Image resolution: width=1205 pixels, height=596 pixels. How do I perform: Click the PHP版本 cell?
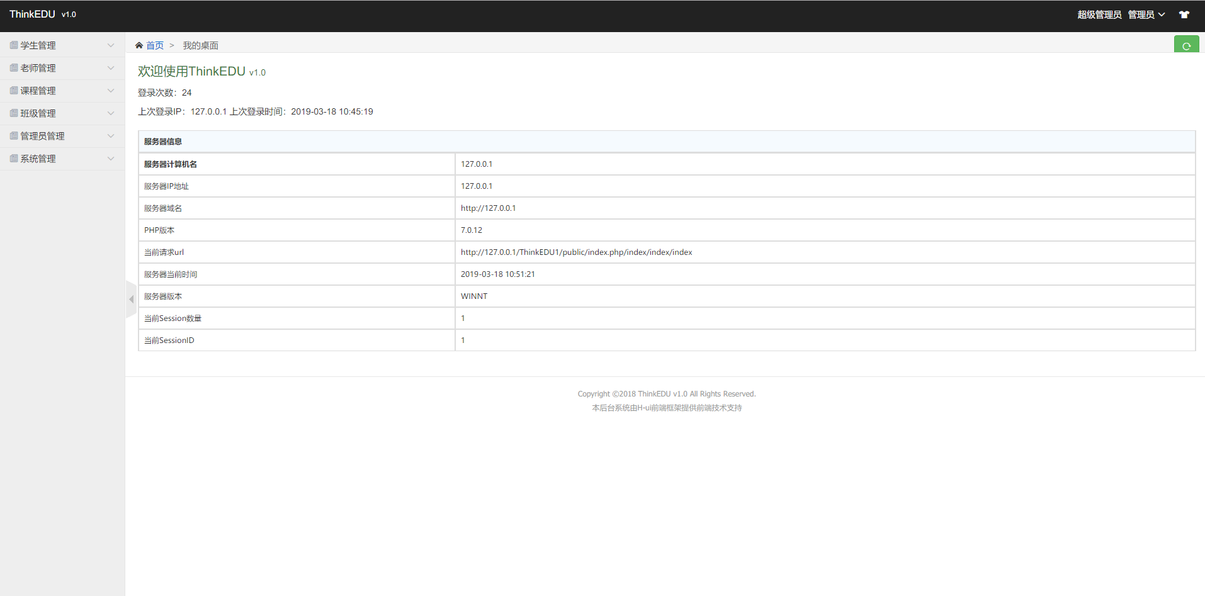click(297, 230)
